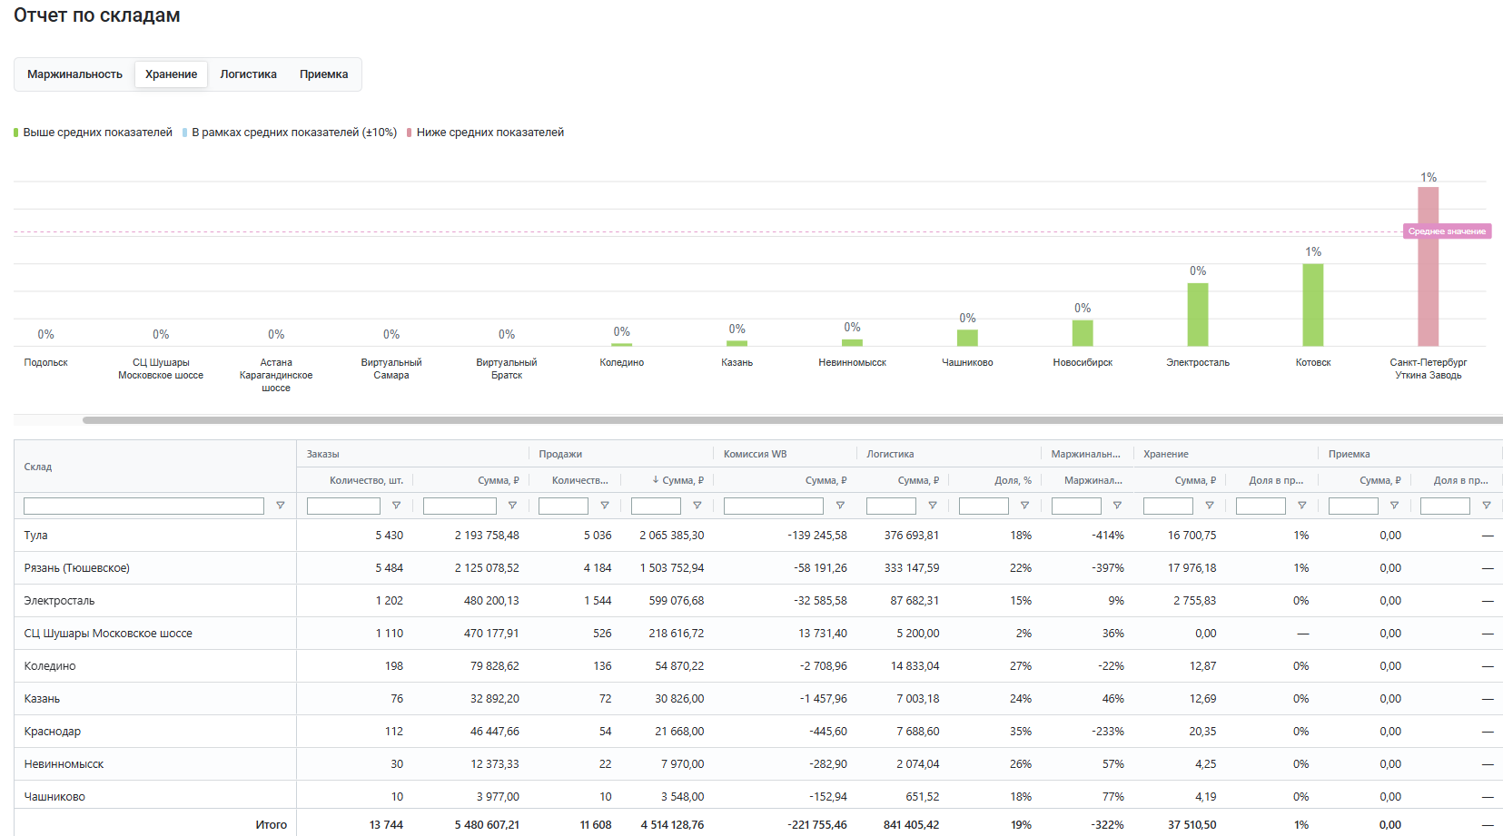Open filter icon for Комиссия WB Сумма column
1503x836 pixels.
pos(840,506)
